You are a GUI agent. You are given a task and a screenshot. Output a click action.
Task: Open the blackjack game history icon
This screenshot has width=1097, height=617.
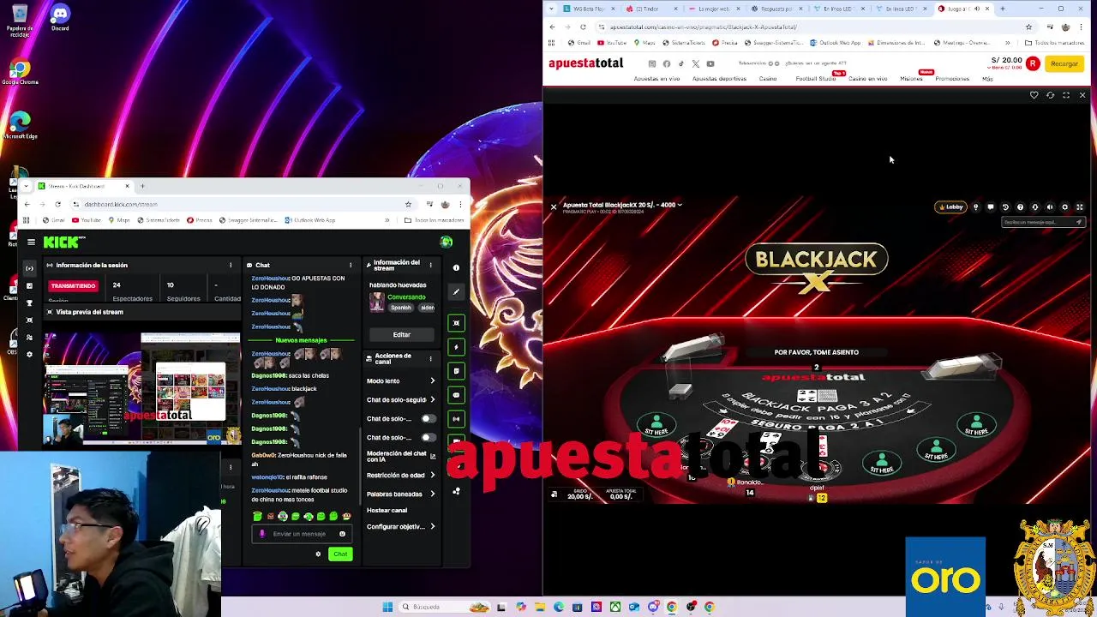click(x=1005, y=207)
